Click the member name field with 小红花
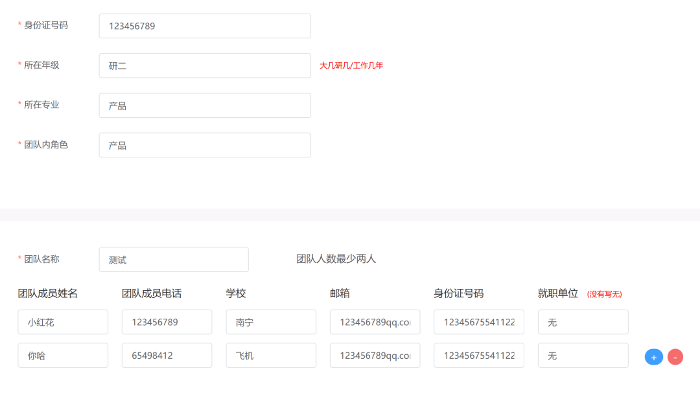 pos(63,322)
